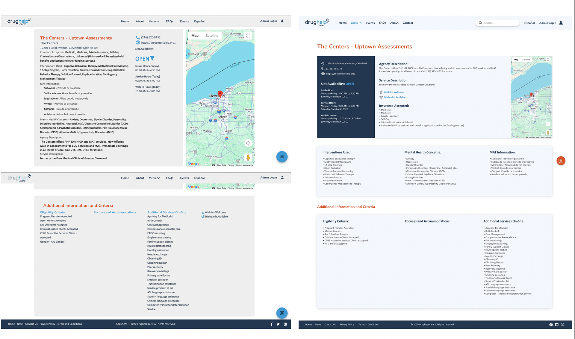The height and width of the screenshot is (339, 575).
Task: Click Eligibility Criteria heading on left lower page
Action: click(x=52, y=212)
